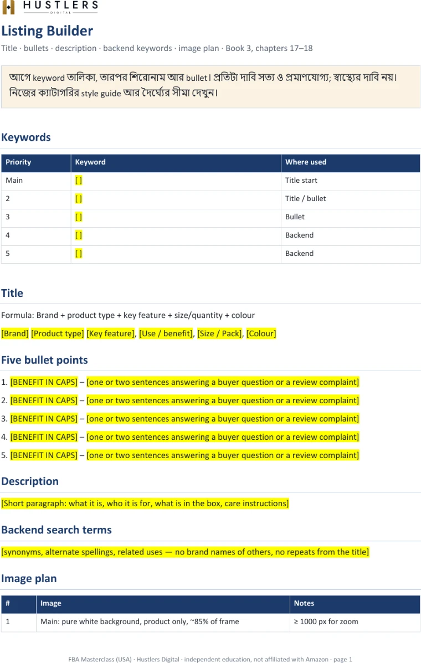Click the "Priority" column header

[36, 162]
